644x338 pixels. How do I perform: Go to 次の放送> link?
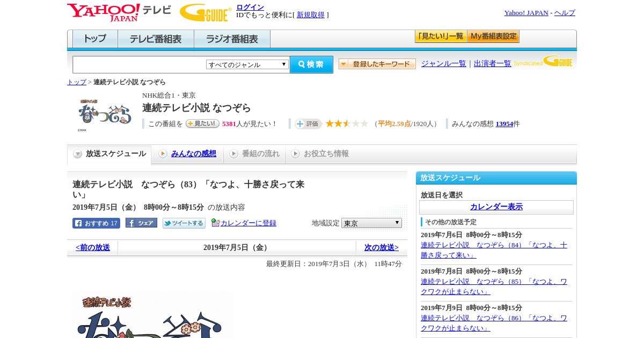pos(382,248)
